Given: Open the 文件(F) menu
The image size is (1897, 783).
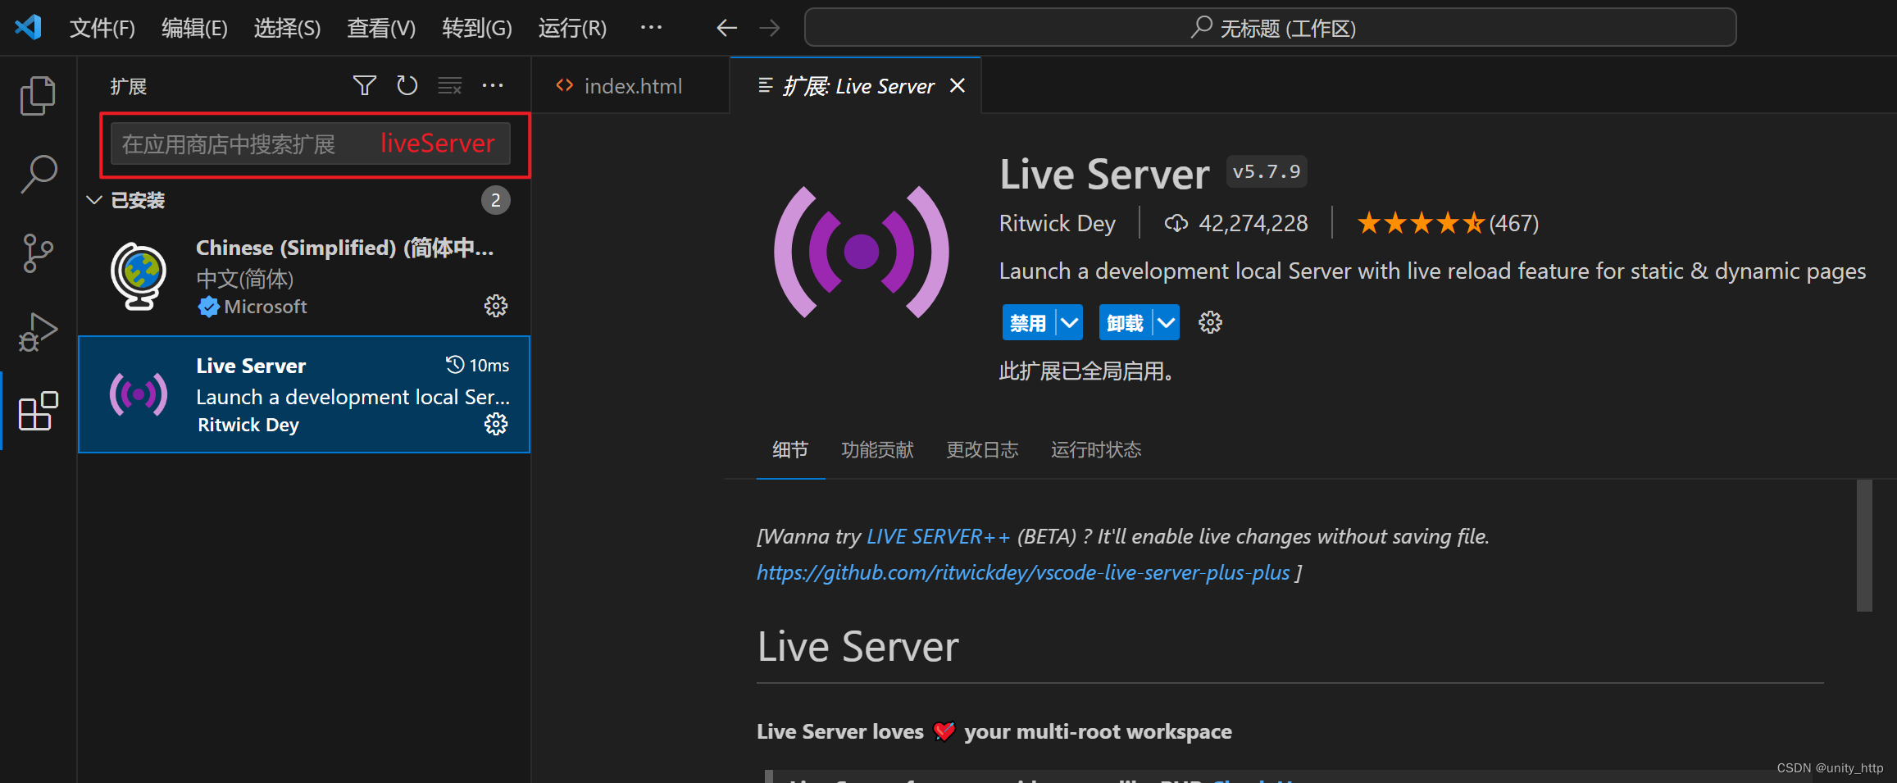Looking at the screenshot, I should 102,28.
